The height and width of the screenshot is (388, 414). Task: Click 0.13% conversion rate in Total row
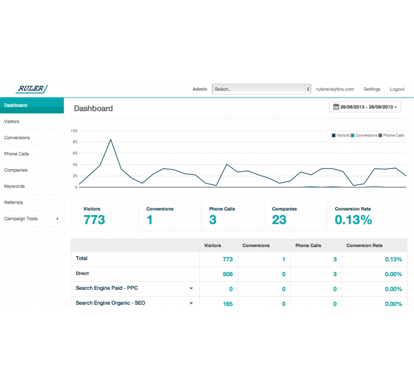(x=393, y=259)
